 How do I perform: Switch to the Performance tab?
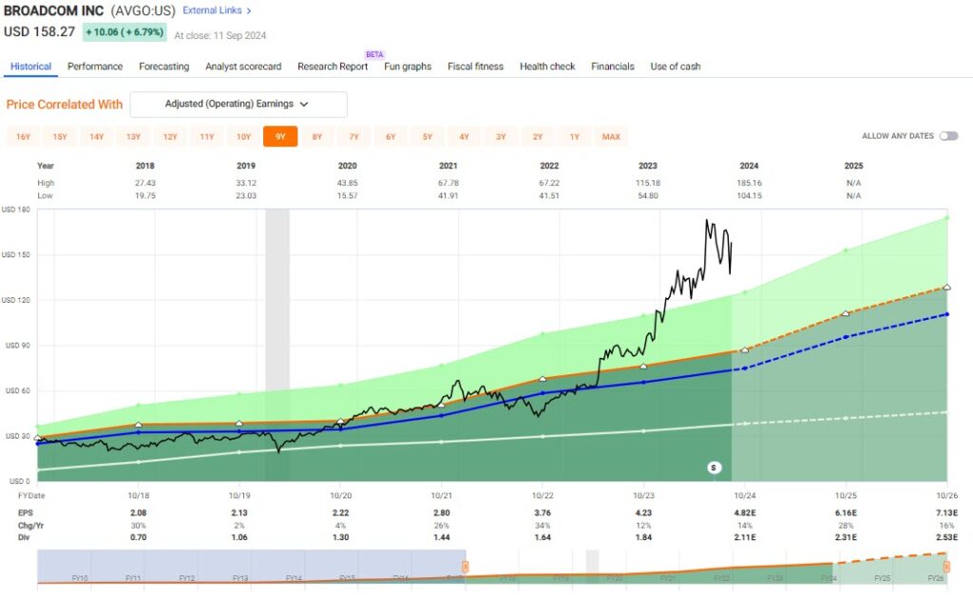point(94,66)
